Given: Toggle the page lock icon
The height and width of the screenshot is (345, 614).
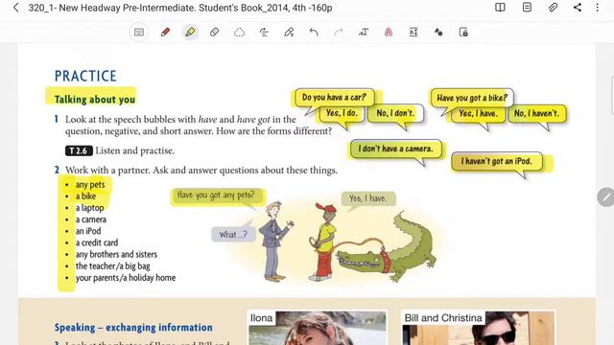Looking at the screenshot, I should [463, 32].
